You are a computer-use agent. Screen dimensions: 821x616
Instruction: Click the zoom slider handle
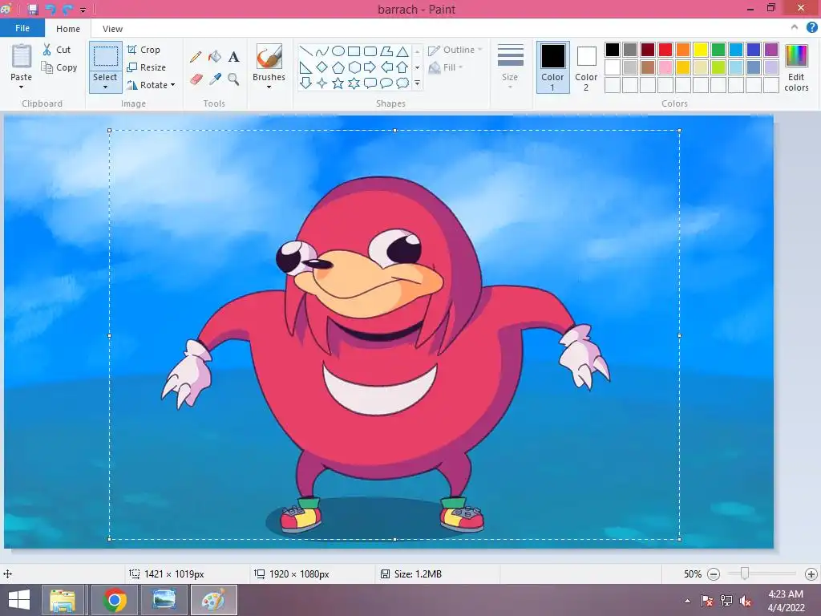pyautogui.click(x=745, y=573)
